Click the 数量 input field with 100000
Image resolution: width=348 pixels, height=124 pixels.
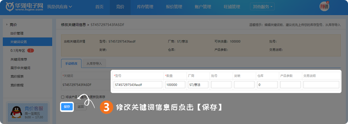(x=175, y=85)
